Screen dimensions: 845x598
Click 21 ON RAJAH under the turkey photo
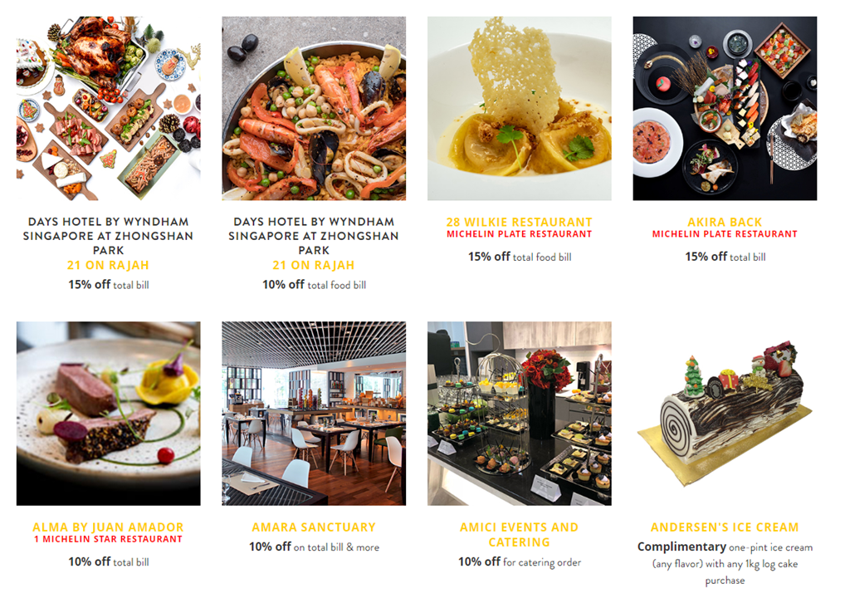click(108, 265)
